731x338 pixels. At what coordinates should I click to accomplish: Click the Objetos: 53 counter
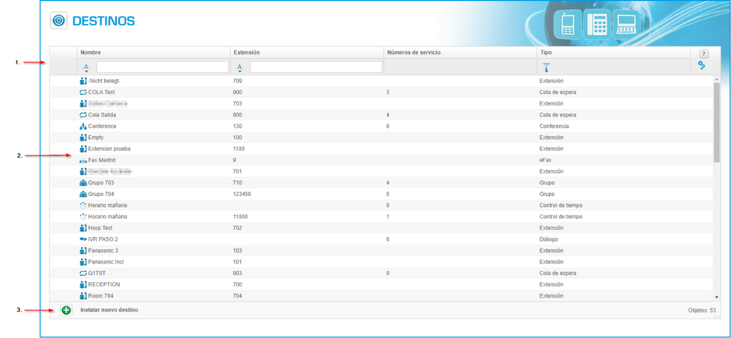tap(702, 310)
